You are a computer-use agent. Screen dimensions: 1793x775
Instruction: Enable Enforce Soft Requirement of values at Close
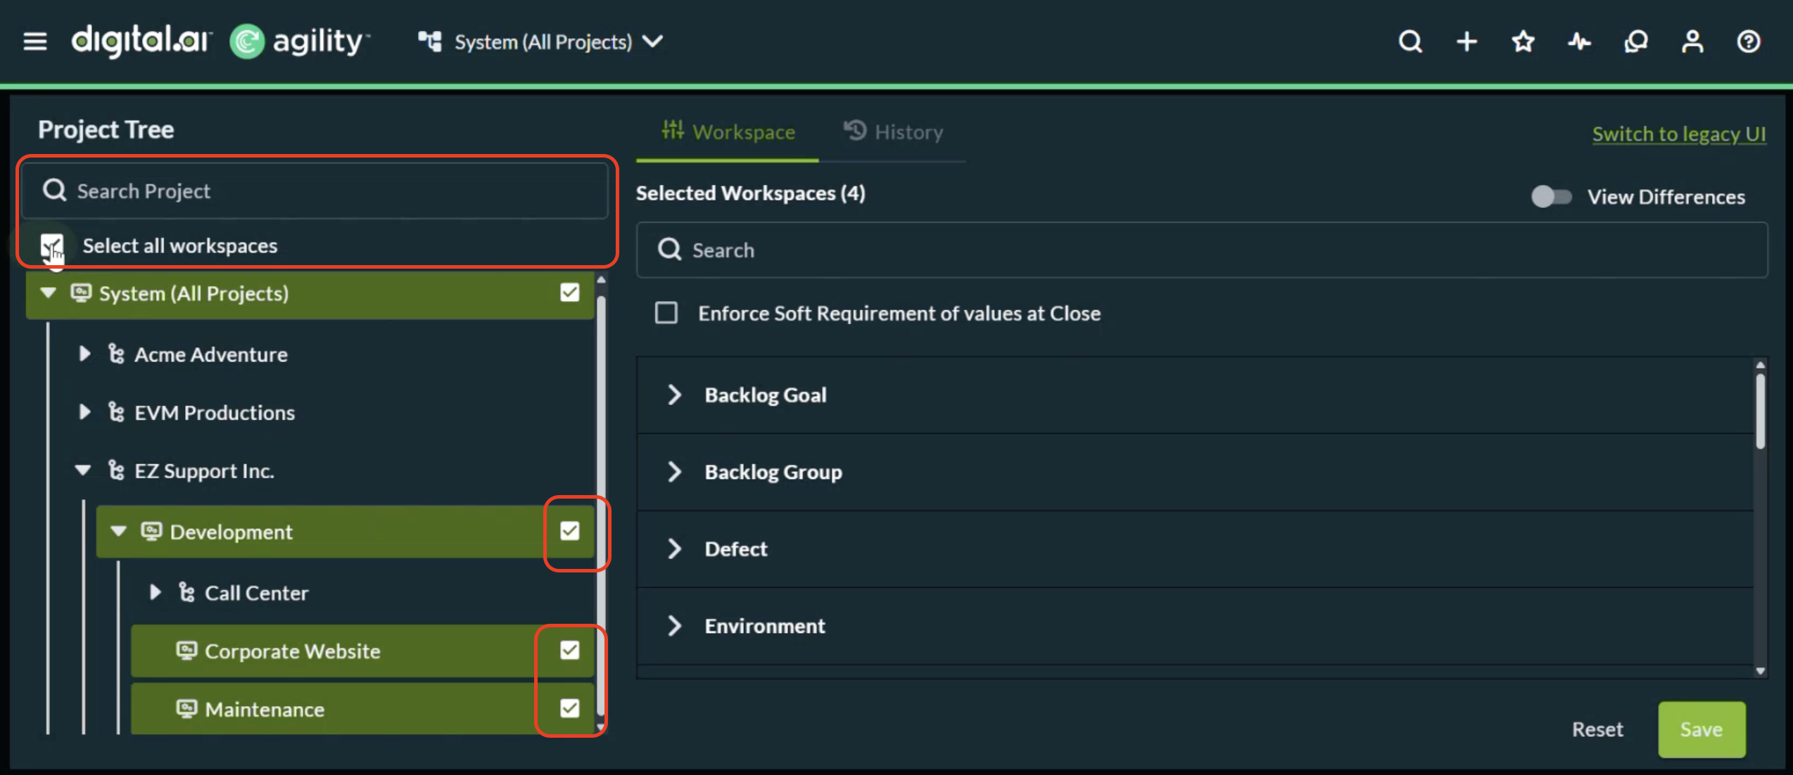[666, 312]
